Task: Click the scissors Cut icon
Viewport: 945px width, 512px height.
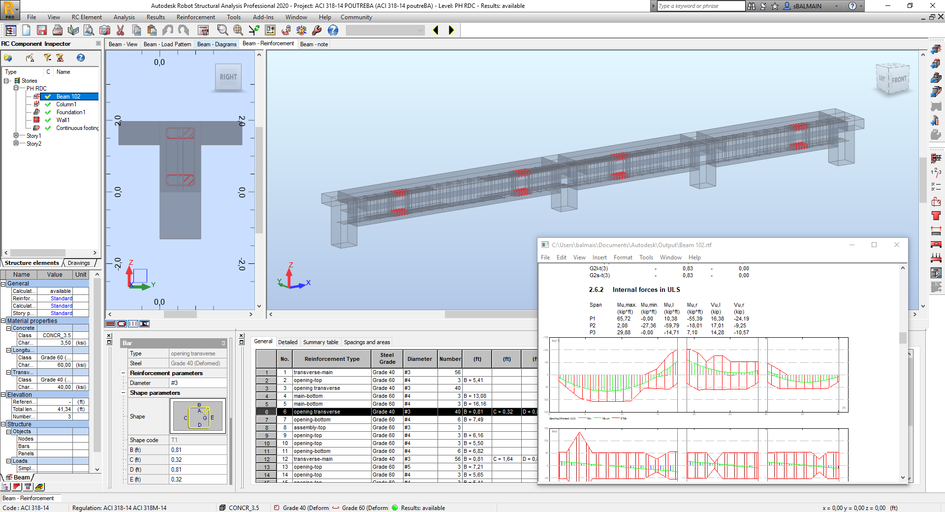Action: pos(120,31)
